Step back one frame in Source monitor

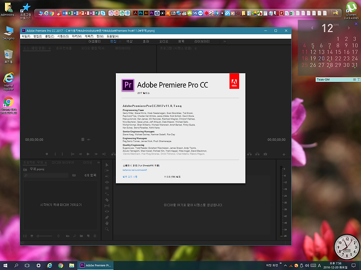pos(80,154)
